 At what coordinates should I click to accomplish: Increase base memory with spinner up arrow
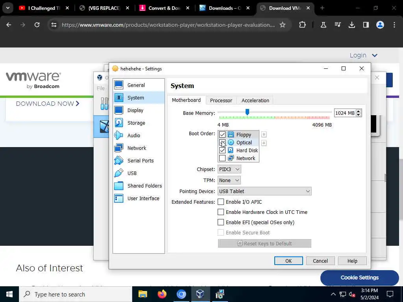(359, 111)
